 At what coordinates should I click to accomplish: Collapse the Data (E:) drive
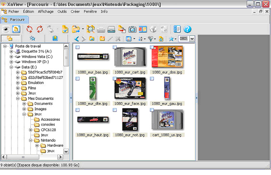coord(11,67)
